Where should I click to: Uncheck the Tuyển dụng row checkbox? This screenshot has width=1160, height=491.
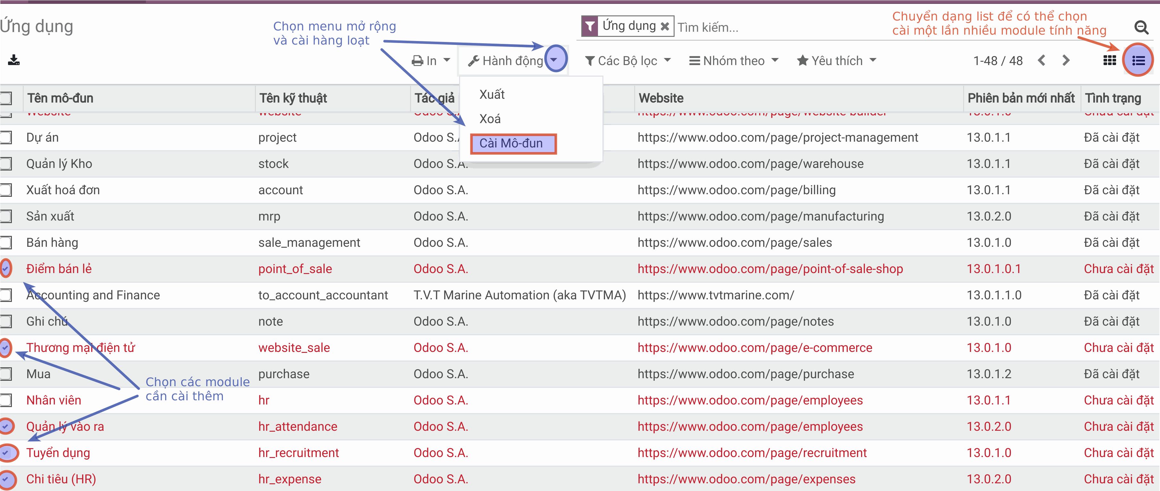pyautogui.click(x=6, y=453)
